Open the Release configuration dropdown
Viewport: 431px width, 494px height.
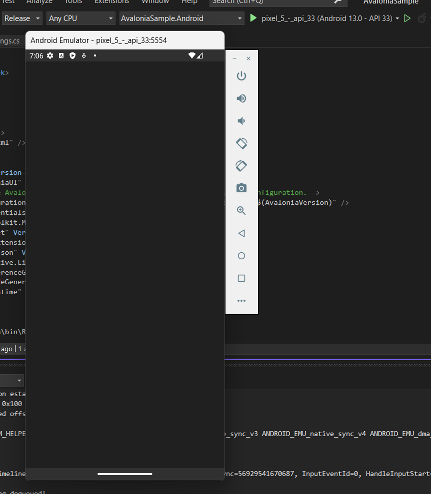22,18
